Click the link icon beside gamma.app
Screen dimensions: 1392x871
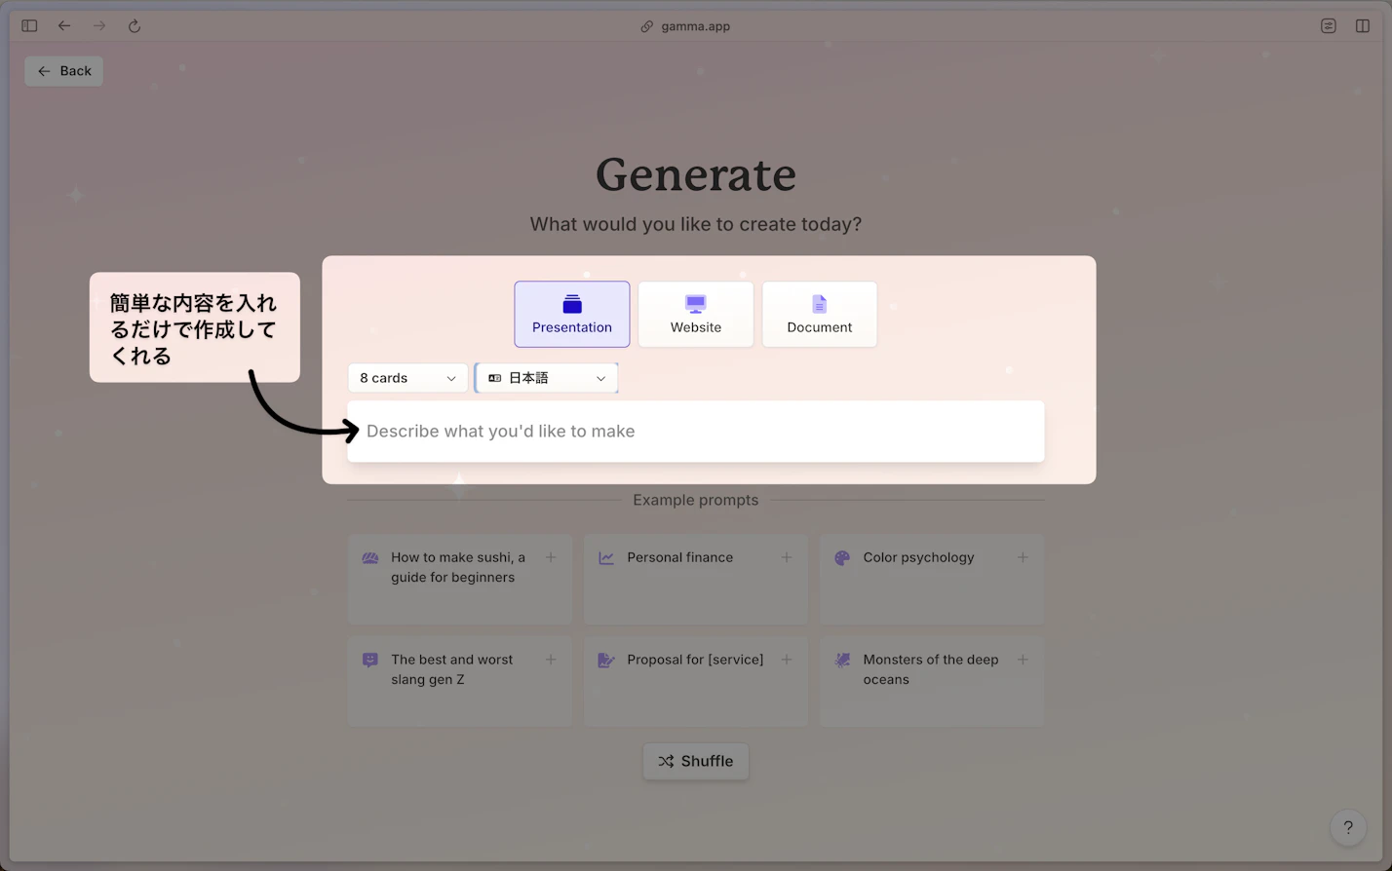click(646, 26)
